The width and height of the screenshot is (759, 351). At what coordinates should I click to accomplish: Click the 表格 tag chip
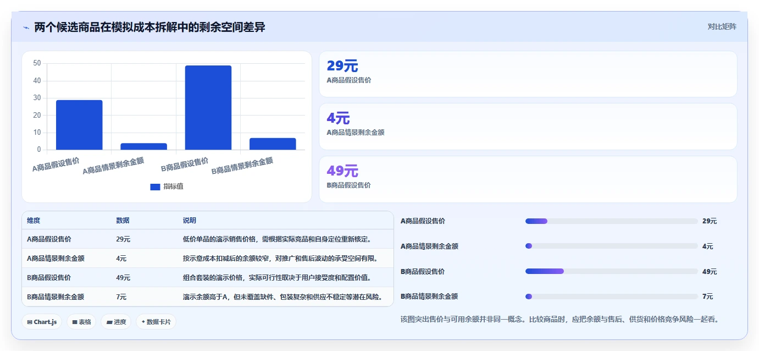tap(81, 322)
